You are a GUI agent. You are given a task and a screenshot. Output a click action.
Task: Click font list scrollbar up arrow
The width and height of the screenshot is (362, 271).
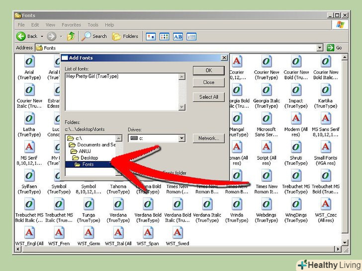182,77
